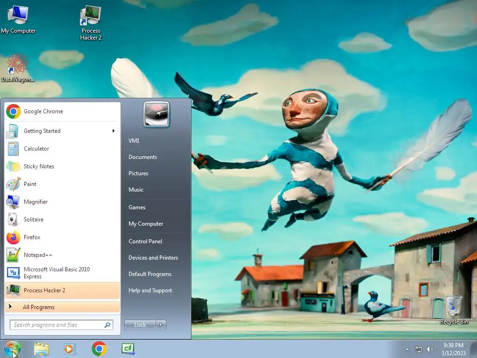The width and height of the screenshot is (477, 358).
Task: Launch Microsoft Visual Basic 2010 Express
Action: tap(62, 273)
